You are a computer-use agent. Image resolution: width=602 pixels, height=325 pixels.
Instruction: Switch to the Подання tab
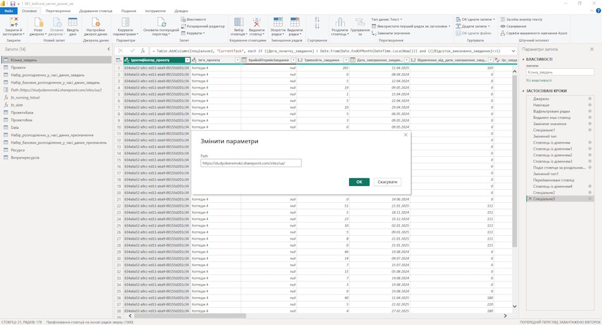[x=129, y=11]
